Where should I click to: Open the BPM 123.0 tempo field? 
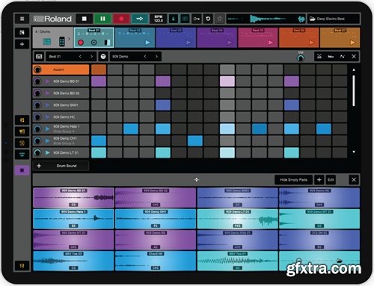click(159, 19)
